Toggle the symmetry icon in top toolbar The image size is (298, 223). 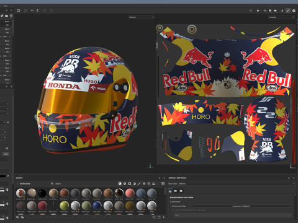(32, 11)
